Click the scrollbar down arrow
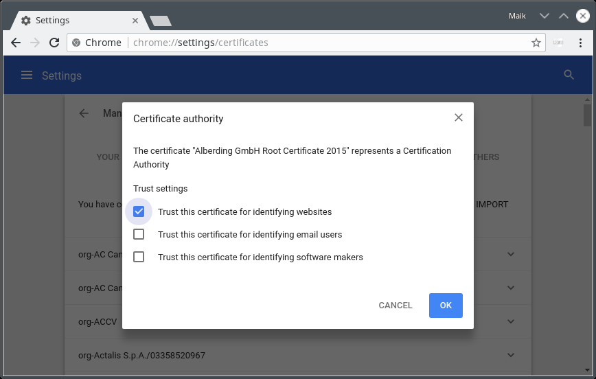This screenshot has height=379, width=596. click(587, 369)
